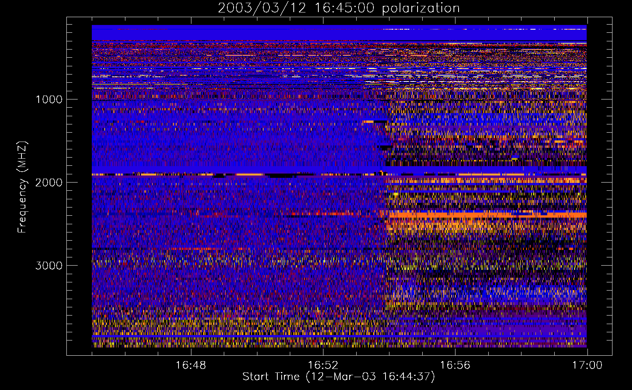Click the 16:48 time tick label
632x390 pixels.
point(191,365)
